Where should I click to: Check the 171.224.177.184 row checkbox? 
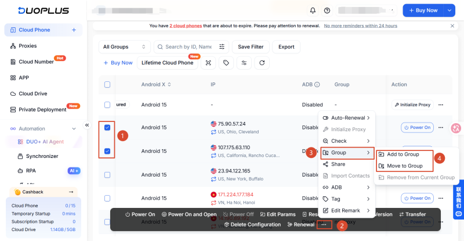(107, 198)
